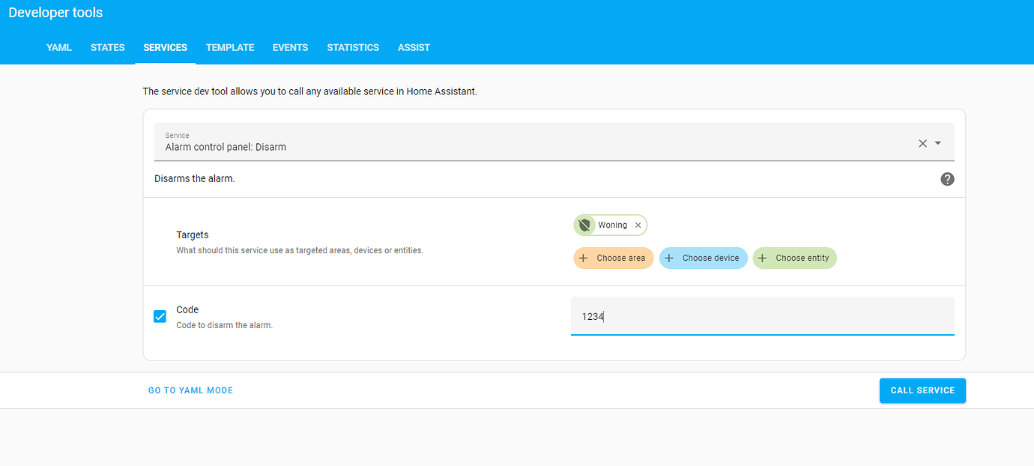Open the STATISTICS tab
This screenshot has height=466, width=1034.
point(353,47)
